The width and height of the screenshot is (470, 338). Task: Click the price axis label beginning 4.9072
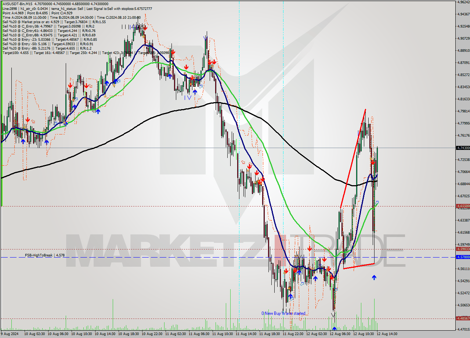tap(463, 38)
